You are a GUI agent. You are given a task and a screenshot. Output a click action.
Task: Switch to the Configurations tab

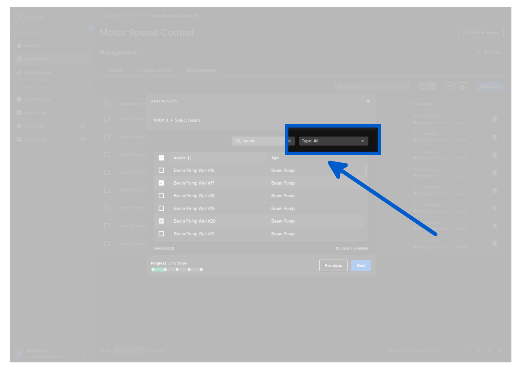point(154,70)
